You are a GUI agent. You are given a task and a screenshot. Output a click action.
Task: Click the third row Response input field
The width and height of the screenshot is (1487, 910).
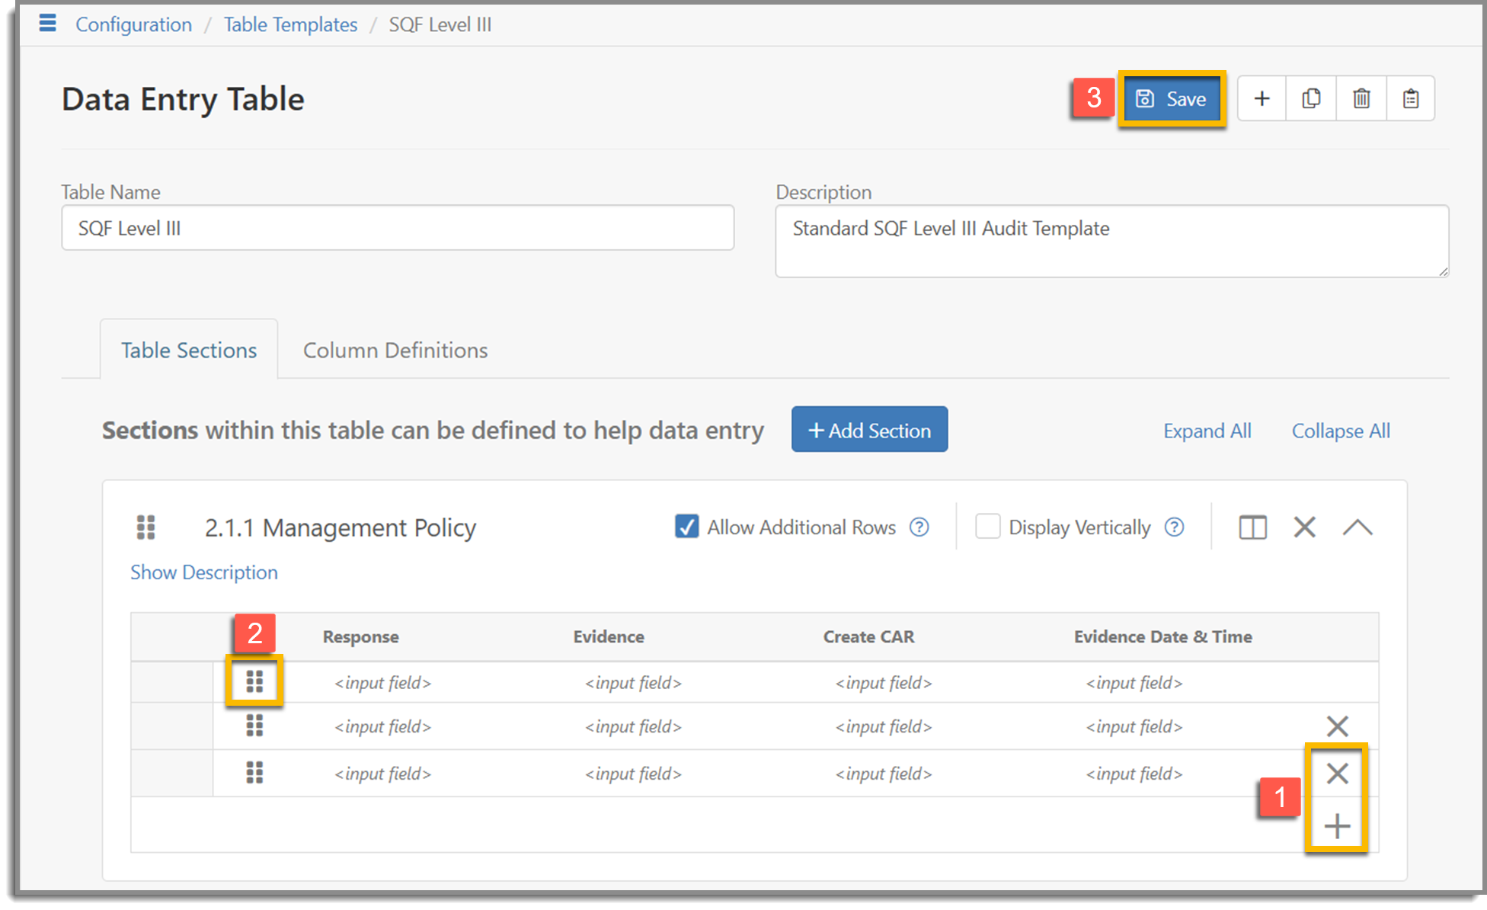(x=382, y=774)
